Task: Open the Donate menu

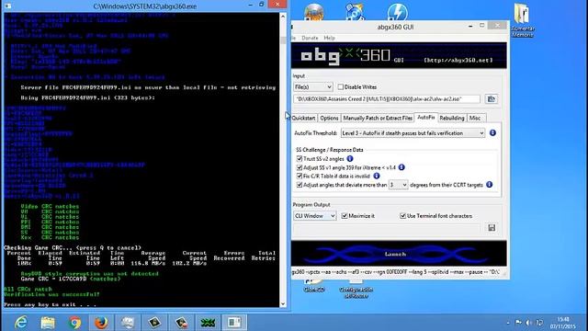Action: [x=310, y=38]
